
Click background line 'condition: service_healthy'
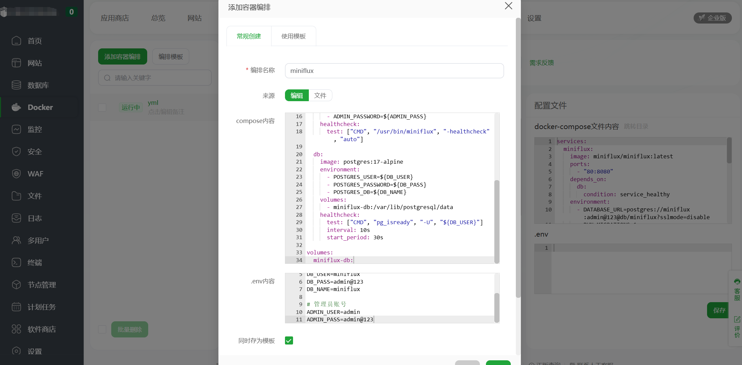626,194
